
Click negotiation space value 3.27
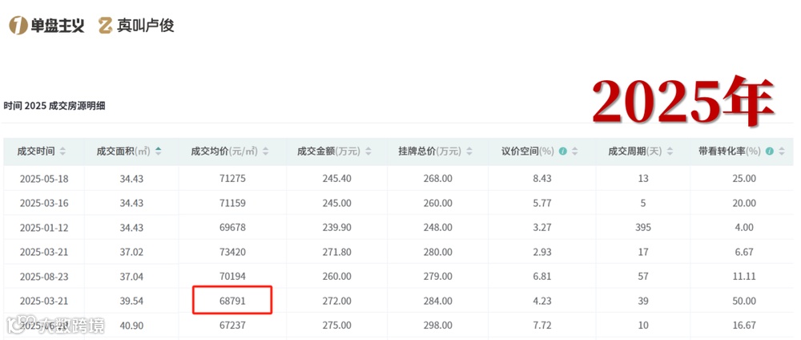coord(542,228)
